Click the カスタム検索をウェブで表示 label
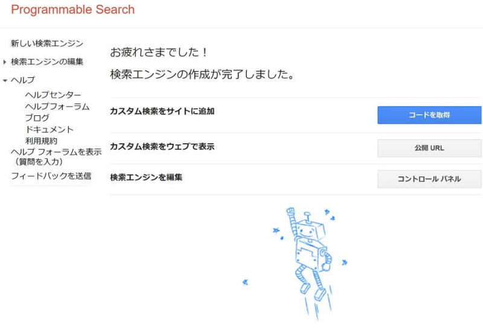The height and width of the screenshot is (331, 483). (x=162, y=146)
